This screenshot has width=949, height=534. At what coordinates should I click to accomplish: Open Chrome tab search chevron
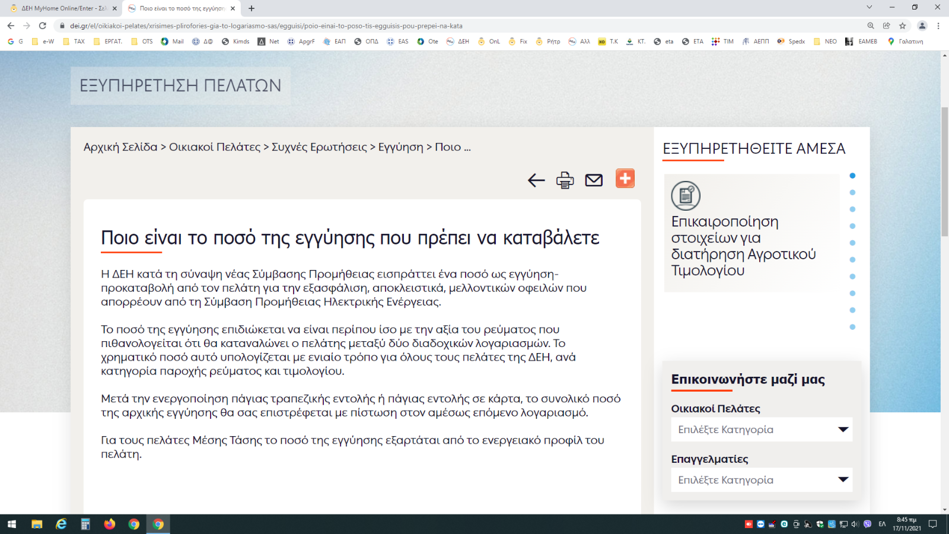(869, 8)
